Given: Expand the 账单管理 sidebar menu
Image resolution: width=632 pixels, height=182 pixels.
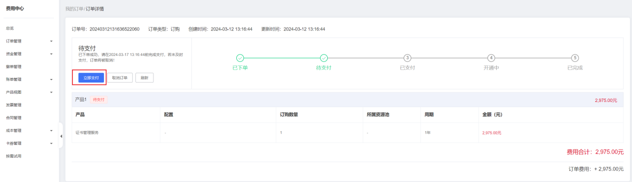Looking at the screenshot, I should click(x=29, y=79).
